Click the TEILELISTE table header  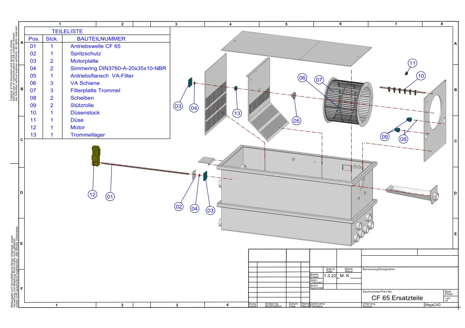67,31
